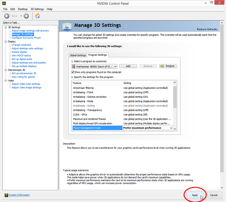Click main page scroll down arrow
The image size is (226, 202).
pos(222,188)
